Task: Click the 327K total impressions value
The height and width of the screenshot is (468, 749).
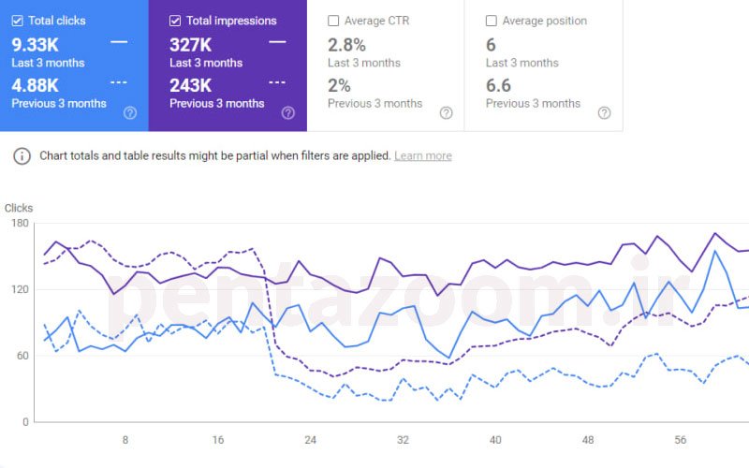Action: [x=190, y=44]
